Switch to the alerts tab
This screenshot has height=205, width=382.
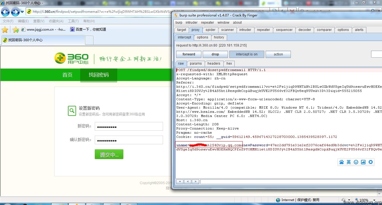(x=359, y=30)
